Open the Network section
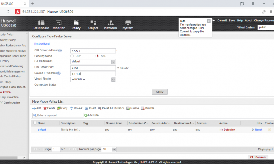The height and width of the screenshot is (164, 274). click(110, 25)
